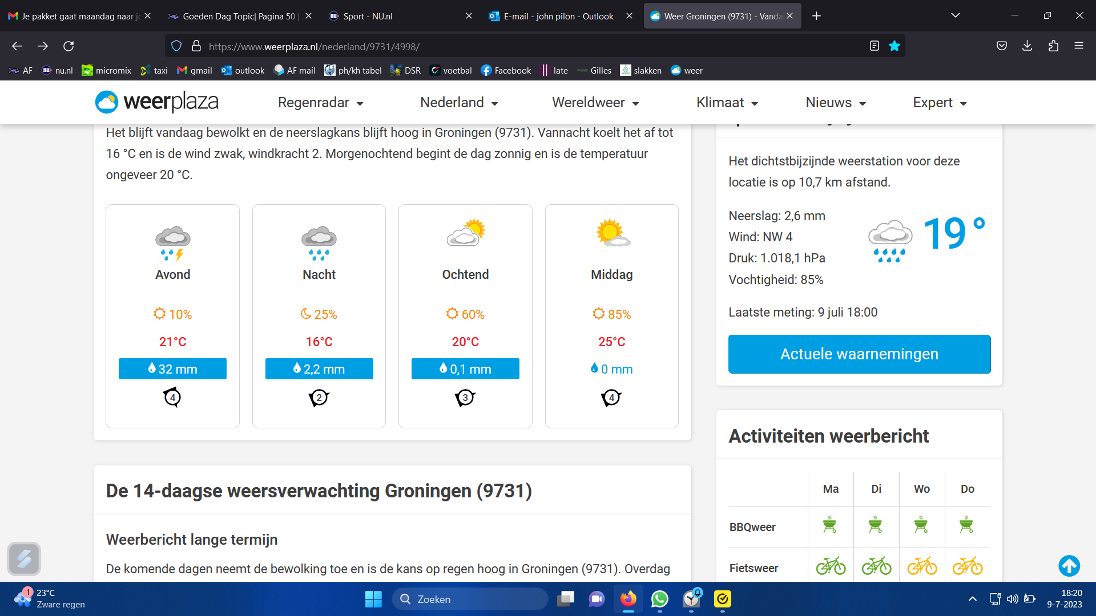Click the Monday BBQweer grill icon
Image resolution: width=1096 pixels, height=616 pixels.
(830, 525)
